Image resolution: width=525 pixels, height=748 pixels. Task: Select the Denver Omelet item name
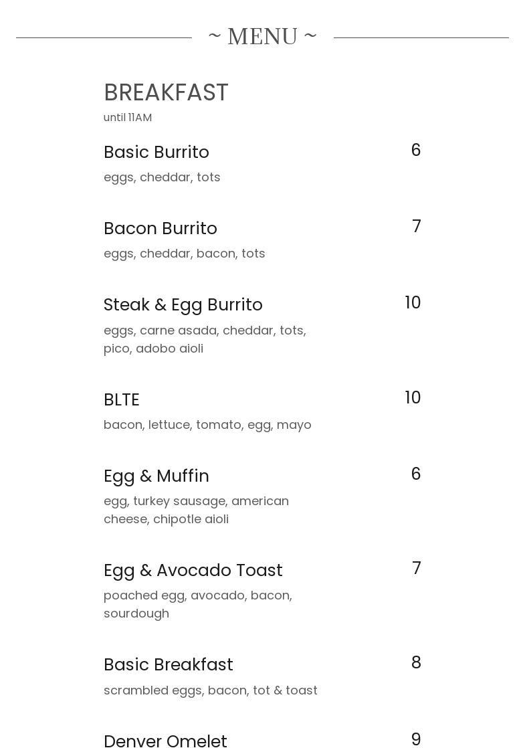click(166, 740)
